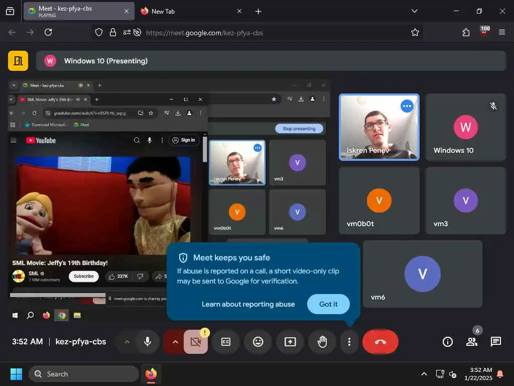Open more options three-dot menu
The width and height of the screenshot is (514, 386).
(349, 342)
